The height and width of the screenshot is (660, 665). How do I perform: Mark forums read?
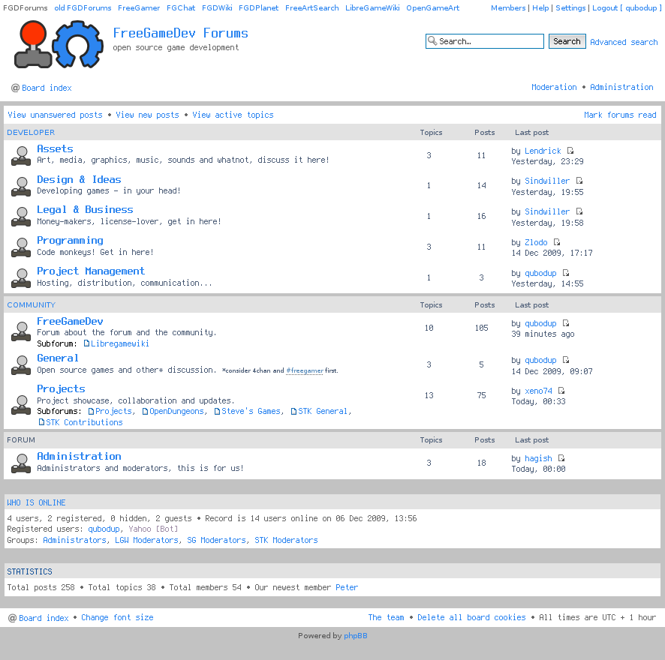(620, 115)
